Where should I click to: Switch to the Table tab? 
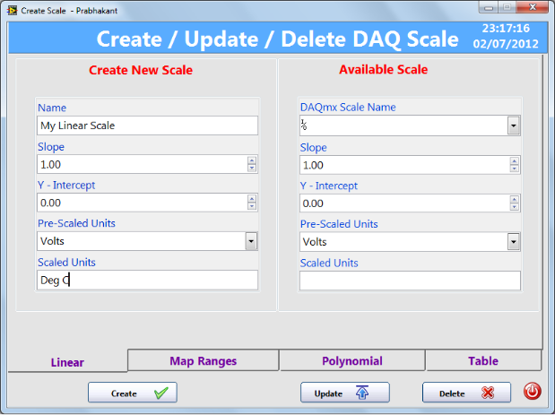pyautogui.click(x=483, y=360)
